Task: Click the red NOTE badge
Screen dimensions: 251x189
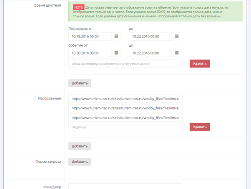Action: tap(79, 7)
